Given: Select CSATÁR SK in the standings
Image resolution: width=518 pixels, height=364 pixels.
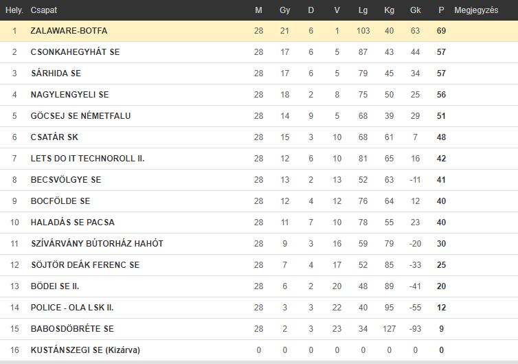Looking at the screenshot, I should point(54,137).
